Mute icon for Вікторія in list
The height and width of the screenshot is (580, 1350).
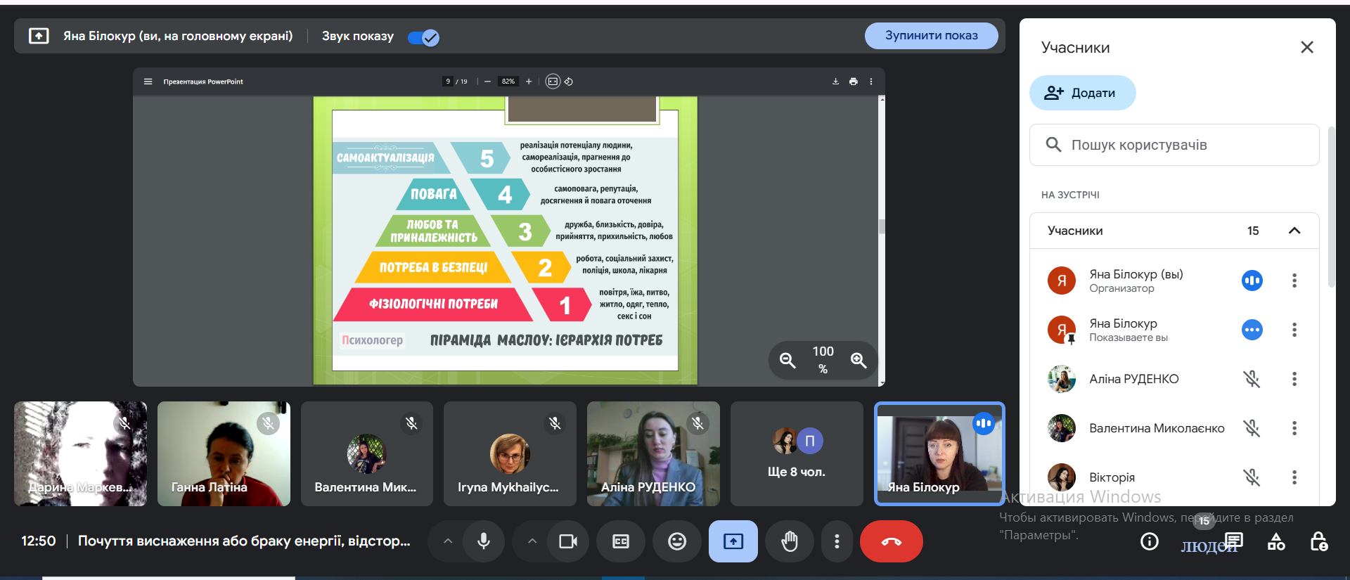(1252, 477)
